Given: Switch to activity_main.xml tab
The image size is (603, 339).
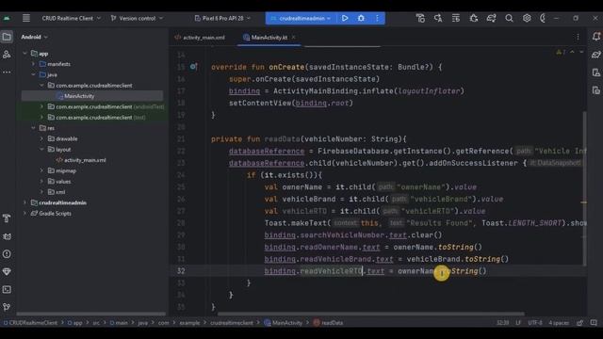Looking at the screenshot, I should [x=200, y=38].
